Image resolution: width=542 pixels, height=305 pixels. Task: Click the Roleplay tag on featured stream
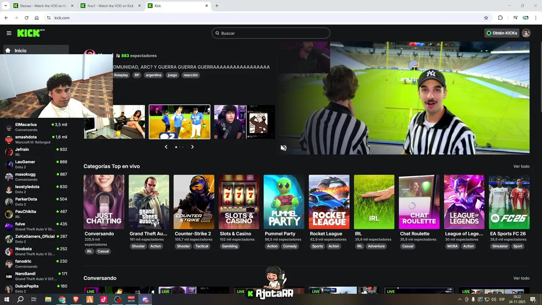click(121, 75)
